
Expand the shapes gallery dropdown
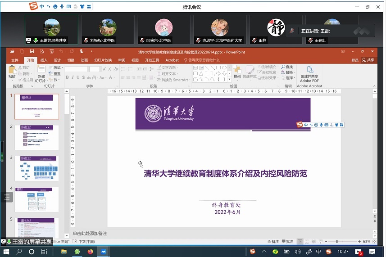point(229,80)
